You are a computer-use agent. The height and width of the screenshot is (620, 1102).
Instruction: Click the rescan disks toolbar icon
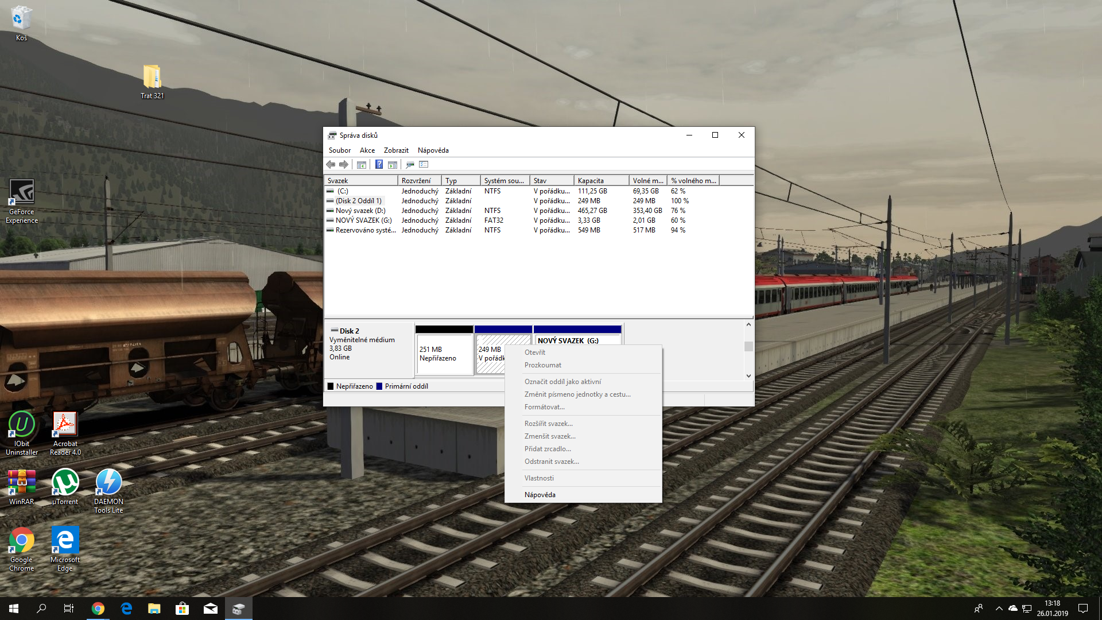pos(410,165)
